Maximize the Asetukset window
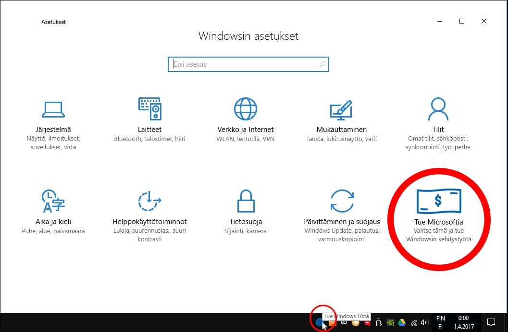508x332 pixels. (x=462, y=21)
